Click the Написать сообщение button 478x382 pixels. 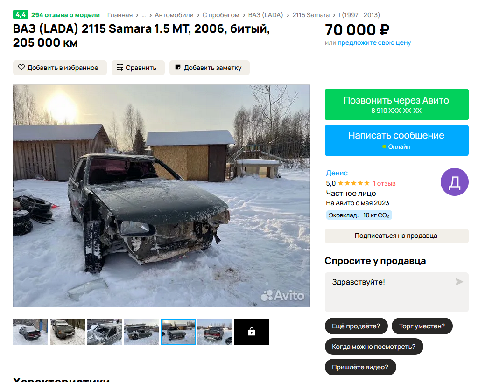[397, 140]
